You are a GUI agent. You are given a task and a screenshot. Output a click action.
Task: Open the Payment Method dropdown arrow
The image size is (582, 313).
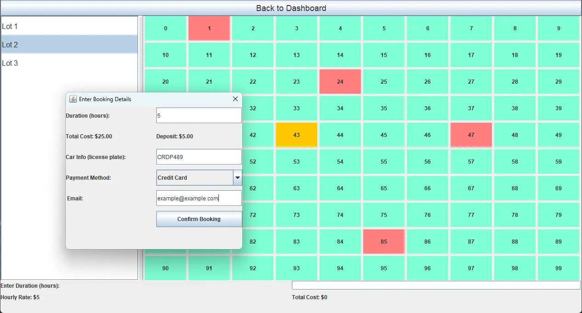tap(237, 177)
